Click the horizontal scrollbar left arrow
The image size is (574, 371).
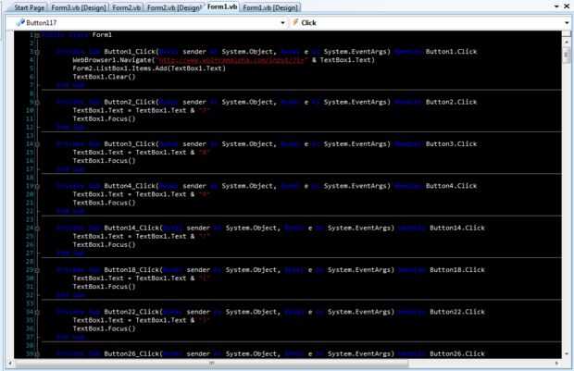10,363
